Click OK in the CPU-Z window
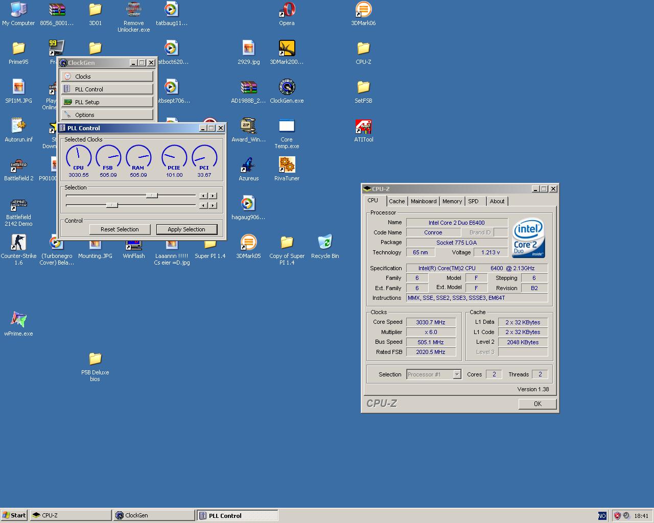 pos(538,403)
